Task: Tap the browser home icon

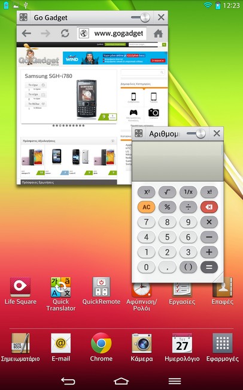Action: pyautogui.click(x=158, y=34)
